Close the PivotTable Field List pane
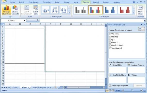The image size is (147, 93). tap(144, 25)
